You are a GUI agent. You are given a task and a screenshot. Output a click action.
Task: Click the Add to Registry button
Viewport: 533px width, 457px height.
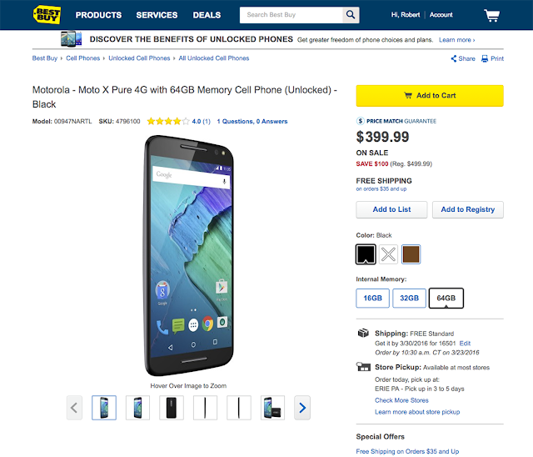click(467, 209)
